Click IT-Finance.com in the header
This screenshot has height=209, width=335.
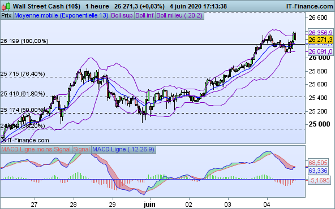click(x=310, y=6)
